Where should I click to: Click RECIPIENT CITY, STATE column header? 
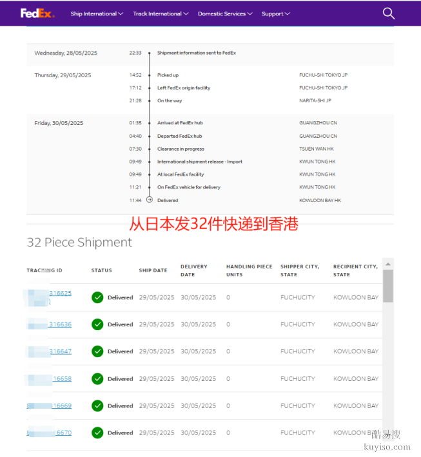tap(355, 270)
